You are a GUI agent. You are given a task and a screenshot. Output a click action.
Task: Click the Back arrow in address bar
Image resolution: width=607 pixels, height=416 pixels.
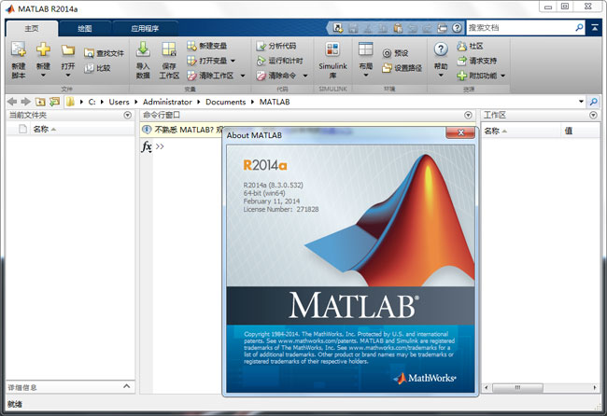tap(12, 102)
